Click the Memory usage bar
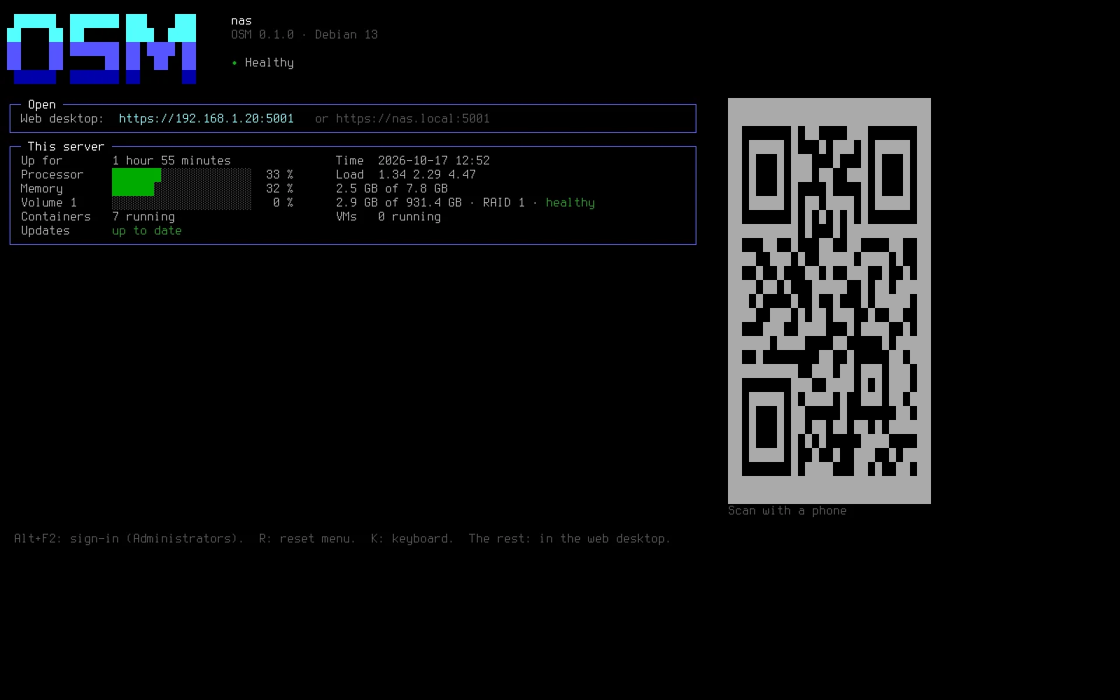This screenshot has height=700, width=1120. (182, 189)
